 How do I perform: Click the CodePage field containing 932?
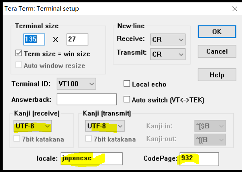199,159
